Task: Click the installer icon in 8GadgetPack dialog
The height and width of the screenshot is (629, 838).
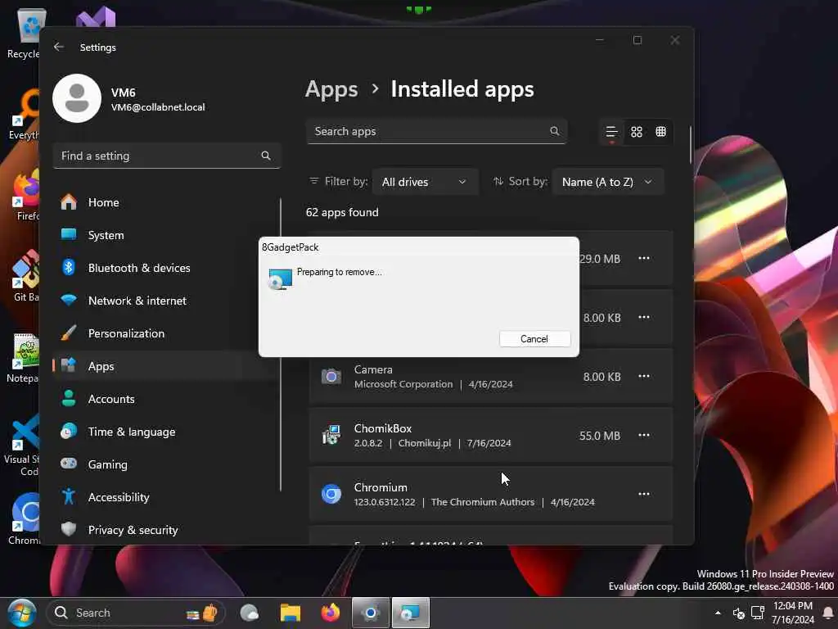Action: pyautogui.click(x=281, y=278)
